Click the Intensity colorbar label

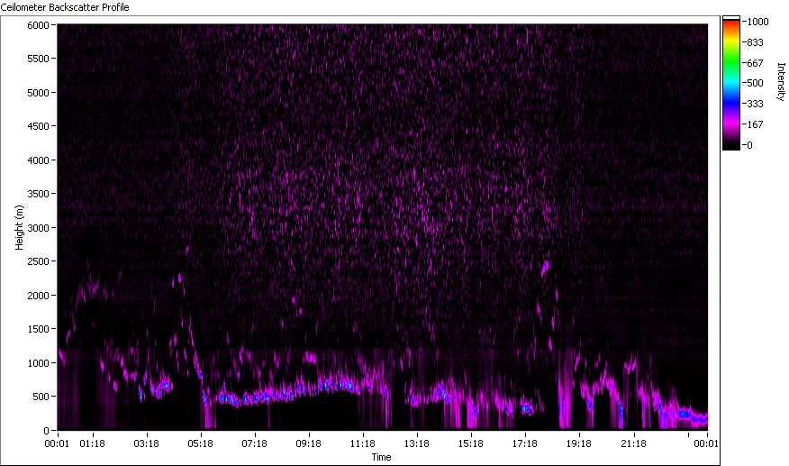781,82
